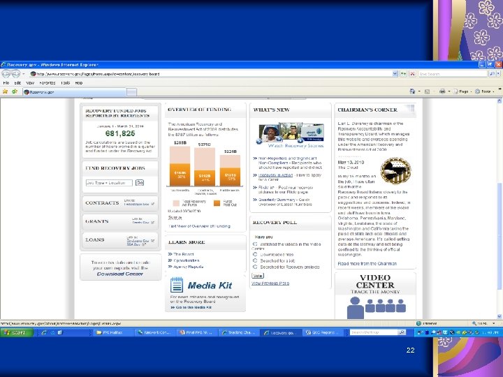The width and height of the screenshot is (503, 377).
Task: Open the CONTRACTS panel
Action: click(x=120, y=203)
